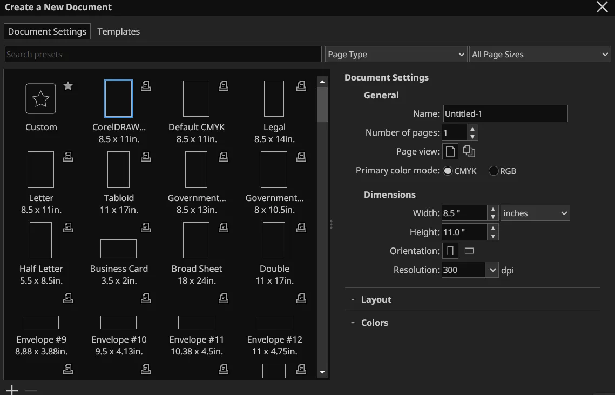
Task: Click the Search presets field
Action: pos(163,54)
